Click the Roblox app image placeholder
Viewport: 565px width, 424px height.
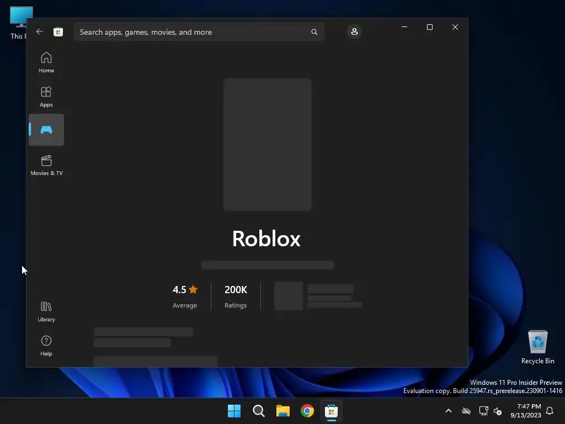(267, 145)
